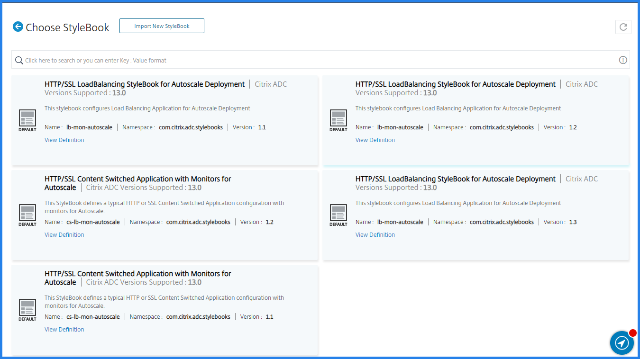This screenshot has width=640, height=359.
Task: Click Import New StyleBook button
Action: (162, 26)
